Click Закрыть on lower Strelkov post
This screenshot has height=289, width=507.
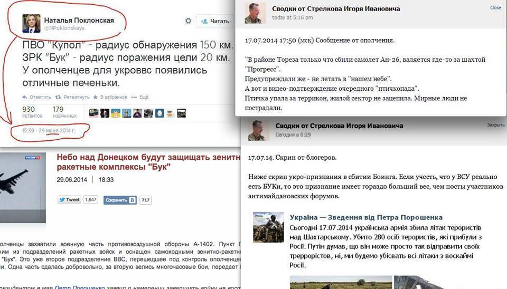pos(496,125)
